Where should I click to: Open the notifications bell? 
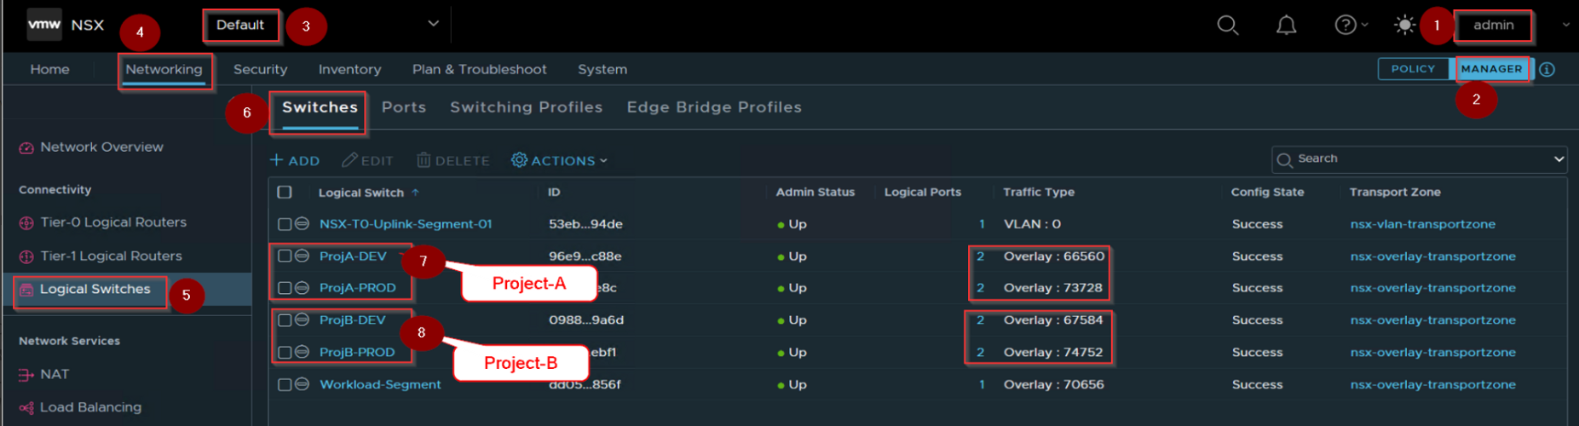coord(1286,26)
